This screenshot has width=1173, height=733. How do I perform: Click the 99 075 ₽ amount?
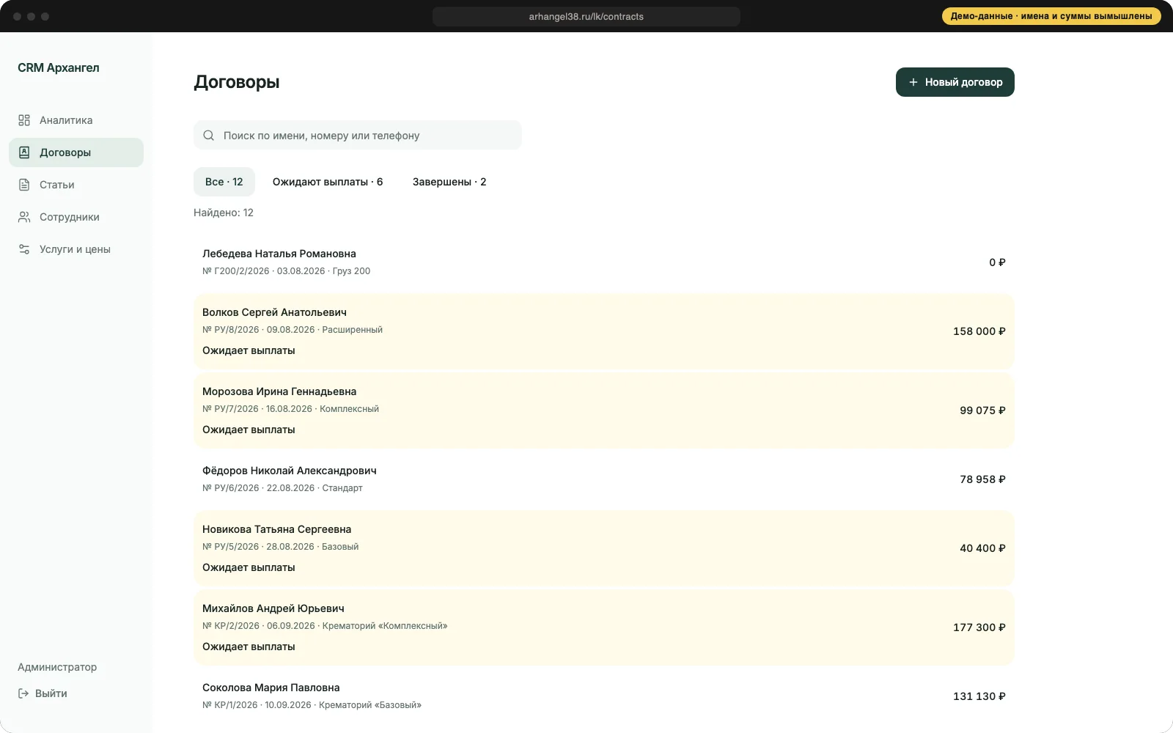pos(983,410)
